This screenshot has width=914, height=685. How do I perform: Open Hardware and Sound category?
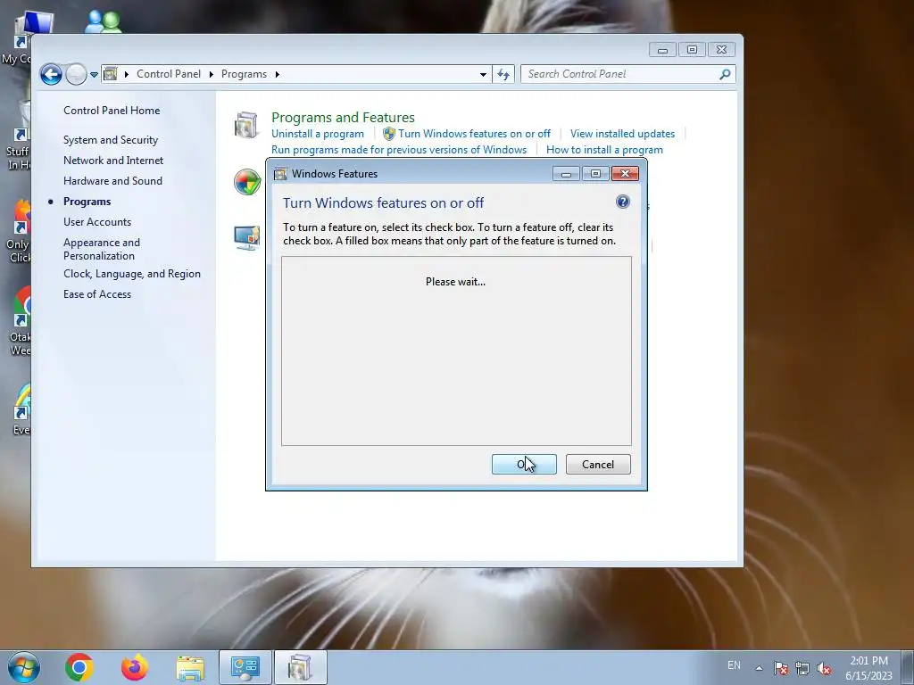112,180
